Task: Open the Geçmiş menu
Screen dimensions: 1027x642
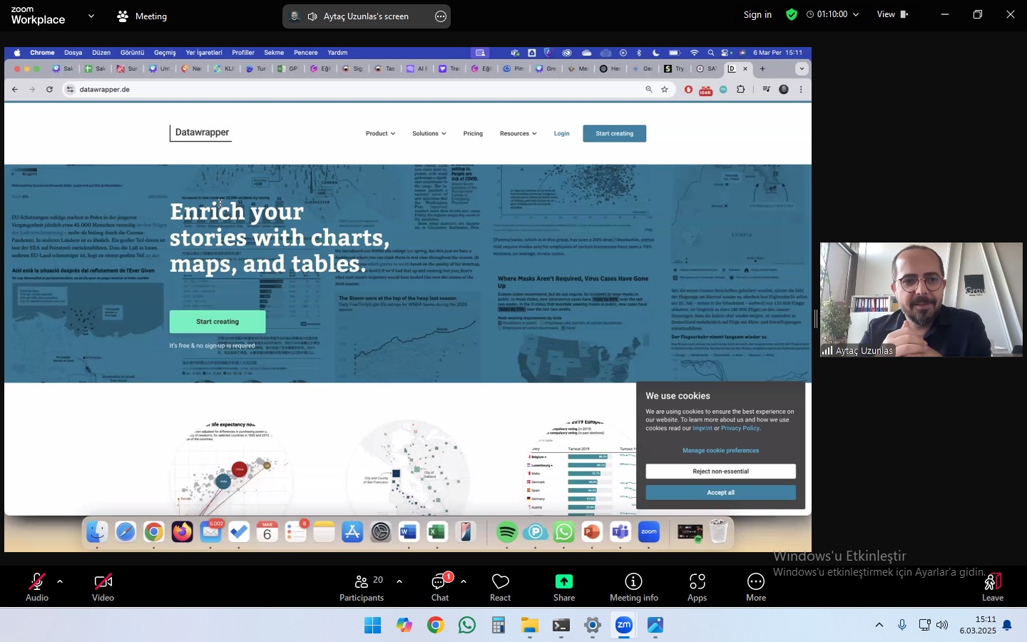Action: coord(165,53)
